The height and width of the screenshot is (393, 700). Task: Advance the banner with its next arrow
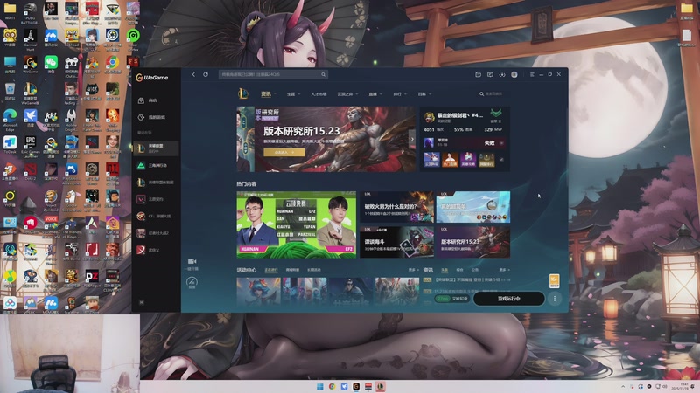[412, 139]
